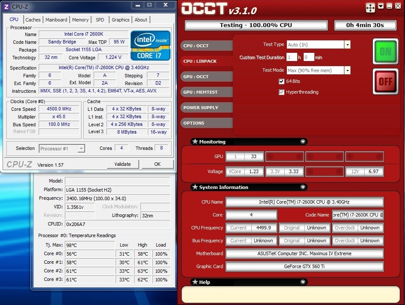
Task: Open the Processor #1 selection dropdown in CPU-Z
Action: pyautogui.click(x=81, y=149)
